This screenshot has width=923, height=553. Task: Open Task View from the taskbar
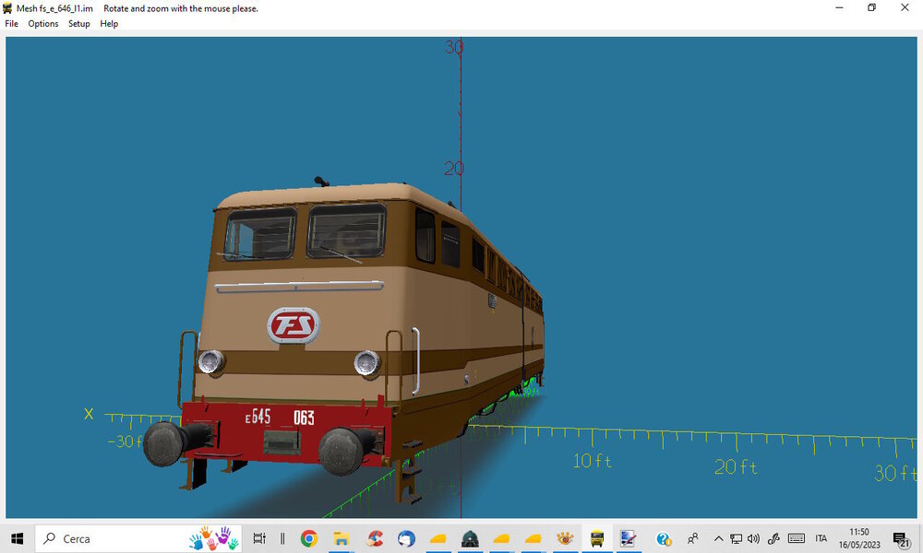[259, 538]
